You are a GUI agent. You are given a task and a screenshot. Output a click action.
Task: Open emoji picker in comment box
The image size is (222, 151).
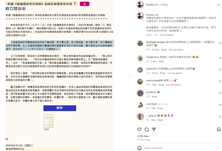[139, 148]
